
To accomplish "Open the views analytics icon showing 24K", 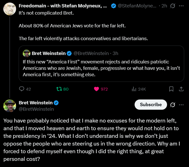I will pyautogui.click(x=134, y=89).
